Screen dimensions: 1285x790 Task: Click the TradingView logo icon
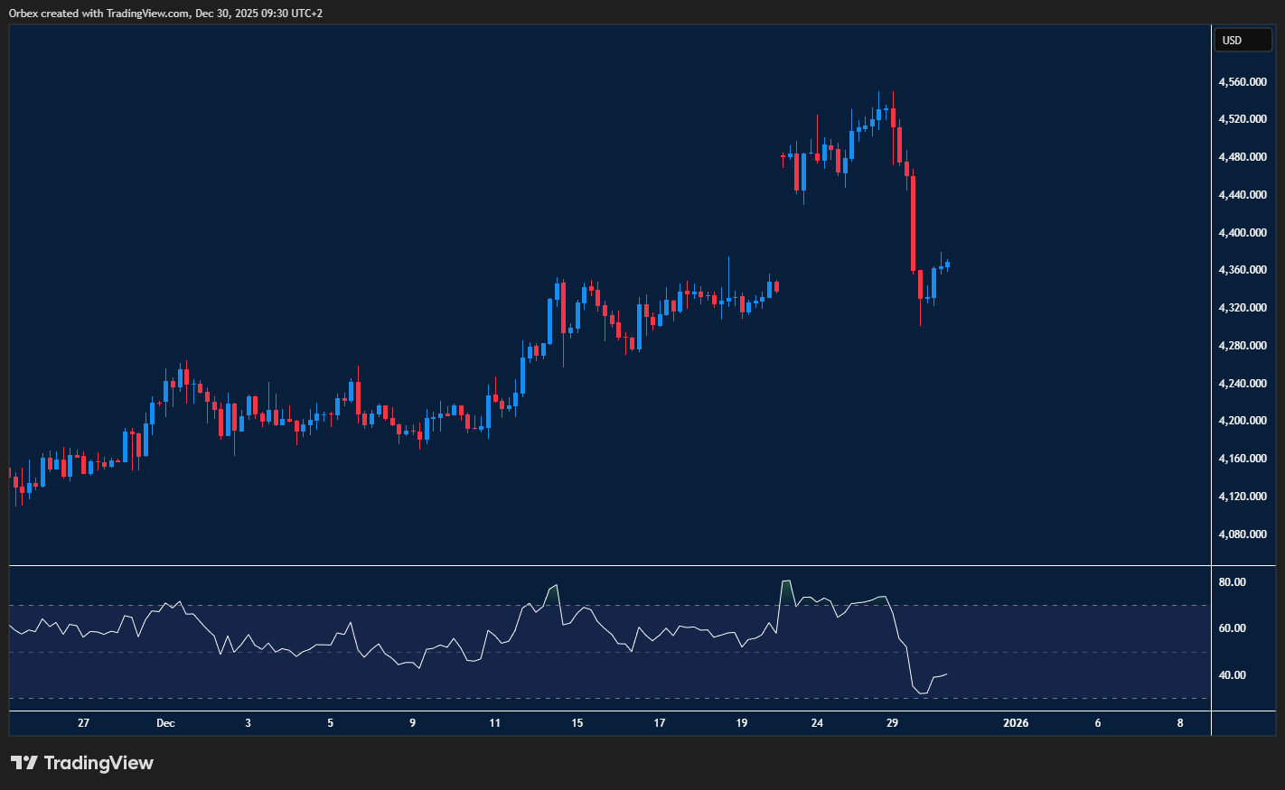point(24,763)
